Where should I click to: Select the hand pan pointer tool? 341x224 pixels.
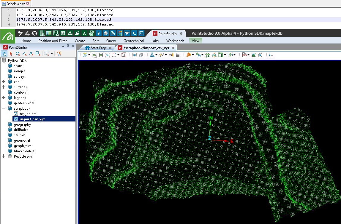[x=4, y=54]
